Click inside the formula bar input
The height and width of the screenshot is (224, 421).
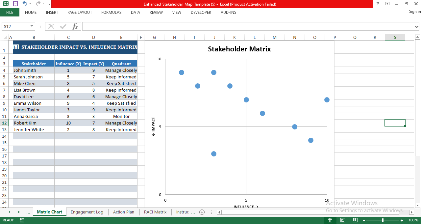248,26
